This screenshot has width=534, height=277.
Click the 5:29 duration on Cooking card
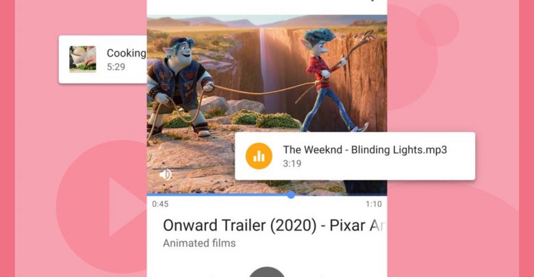(116, 67)
